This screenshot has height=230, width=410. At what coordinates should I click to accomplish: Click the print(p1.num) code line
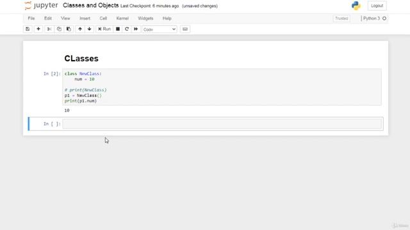[81, 101]
